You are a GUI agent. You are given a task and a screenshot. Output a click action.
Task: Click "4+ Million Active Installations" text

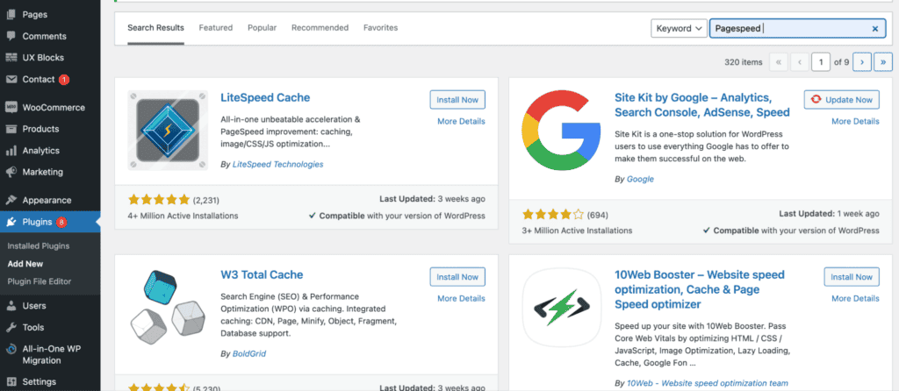[183, 216]
